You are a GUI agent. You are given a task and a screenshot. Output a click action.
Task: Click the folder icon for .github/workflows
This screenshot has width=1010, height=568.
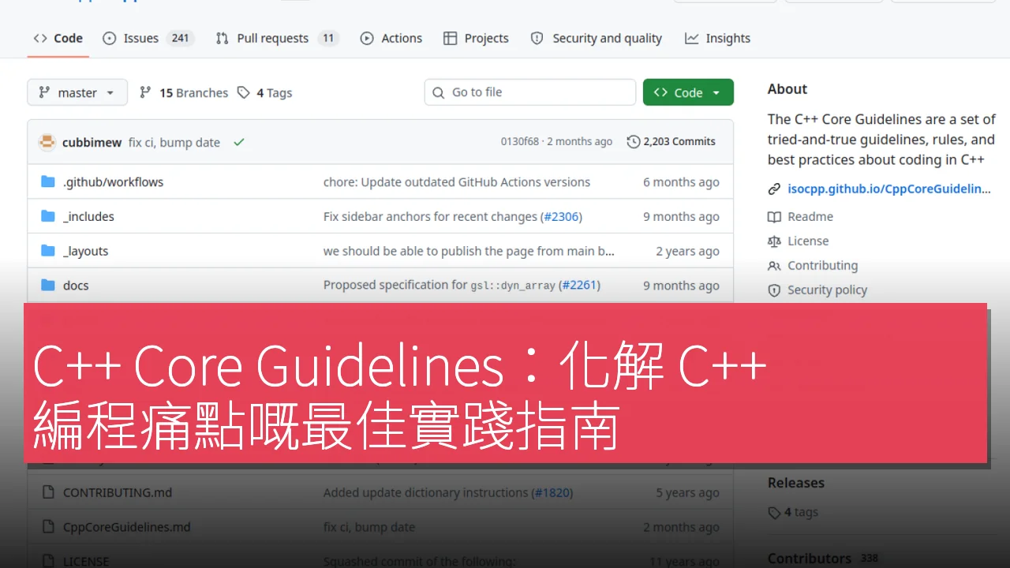point(48,181)
